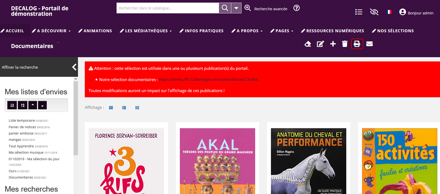Click the advanced search magnifier-plus icon
The image size is (440, 194).
click(248, 8)
